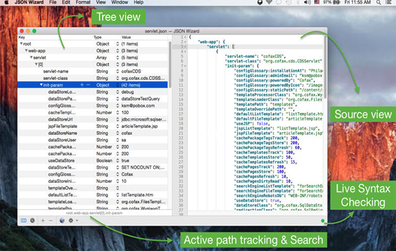
Task: Change type popup of useDataStore Boolean row
Action: click(117, 161)
